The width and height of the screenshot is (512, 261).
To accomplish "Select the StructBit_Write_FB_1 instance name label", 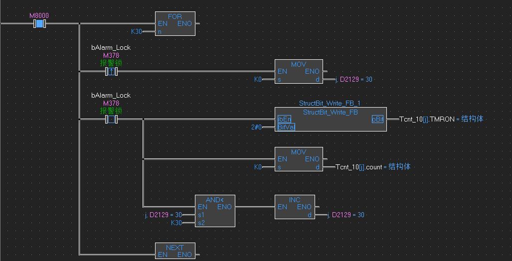I will point(330,103).
